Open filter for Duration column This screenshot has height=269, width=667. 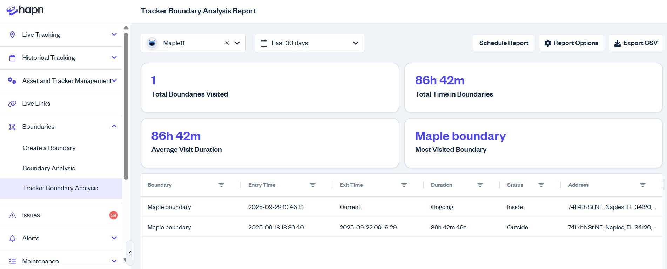coord(480,185)
